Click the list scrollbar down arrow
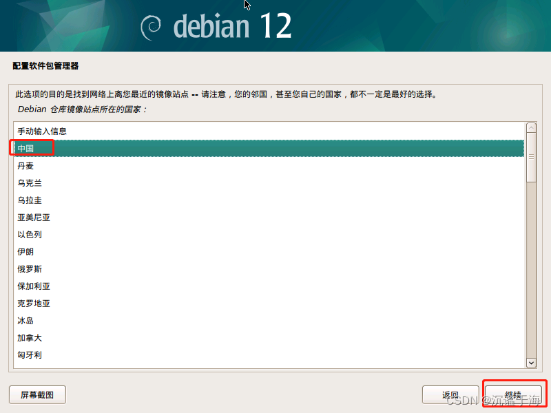Screen dimensions: 551x413 (531, 363)
